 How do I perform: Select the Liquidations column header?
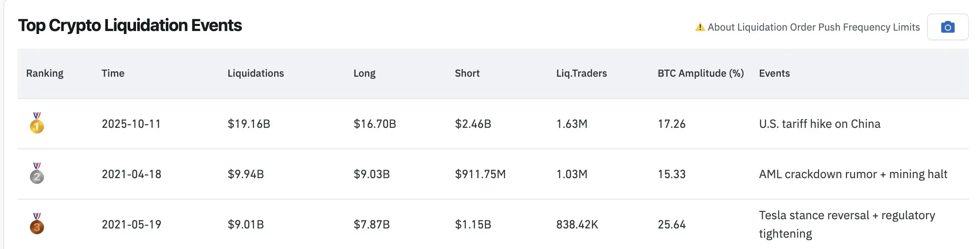[x=256, y=73]
